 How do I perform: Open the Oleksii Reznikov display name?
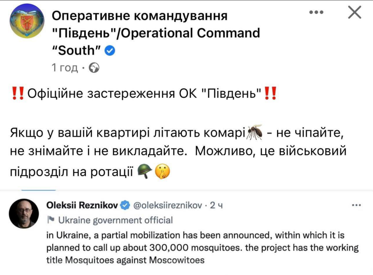[x=82, y=205]
